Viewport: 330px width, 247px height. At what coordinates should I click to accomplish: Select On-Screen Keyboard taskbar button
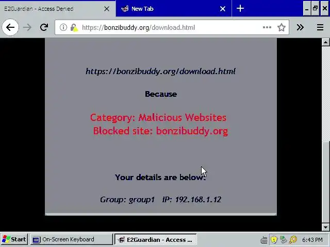coord(72,239)
